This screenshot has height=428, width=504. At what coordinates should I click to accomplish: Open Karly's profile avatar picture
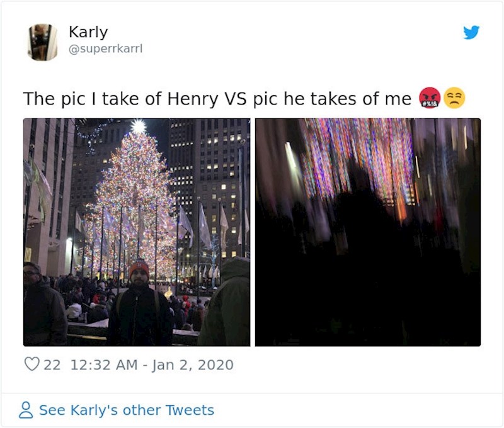42,42
